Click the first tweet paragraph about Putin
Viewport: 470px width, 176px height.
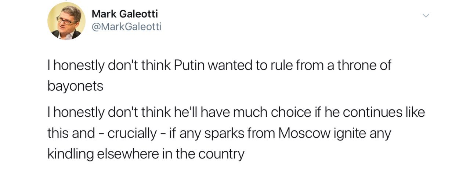click(219, 66)
